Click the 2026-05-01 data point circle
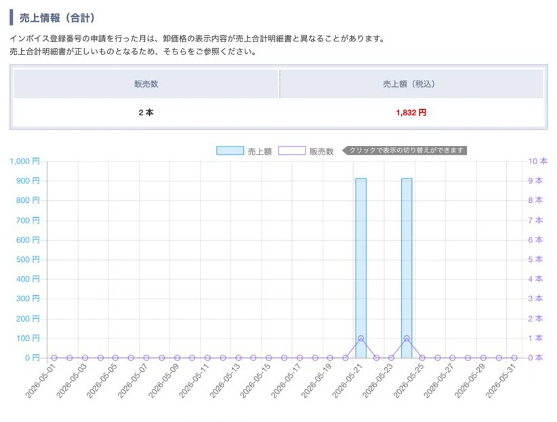Image resolution: width=557 pixels, height=422 pixels. tap(54, 358)
